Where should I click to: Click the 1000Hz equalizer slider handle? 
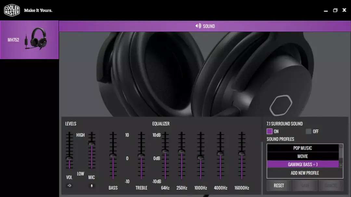point(201,158)
